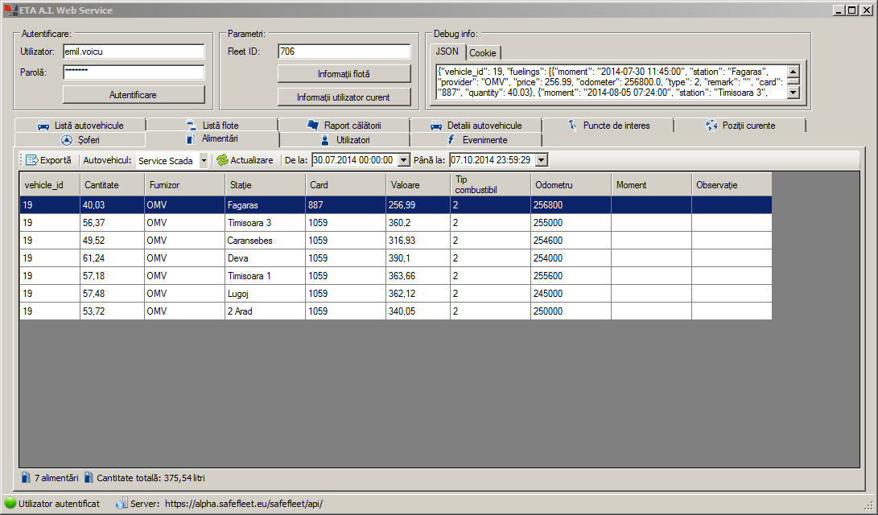Select the Poziții curente tab
Image resolution: width=878 pixels, height=515 pixels.
[x=740, y=126]
